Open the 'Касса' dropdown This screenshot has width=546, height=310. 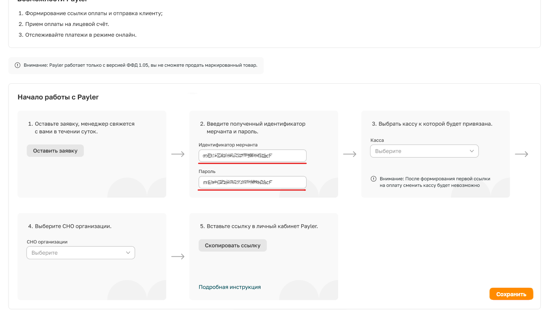pos(424,151)
